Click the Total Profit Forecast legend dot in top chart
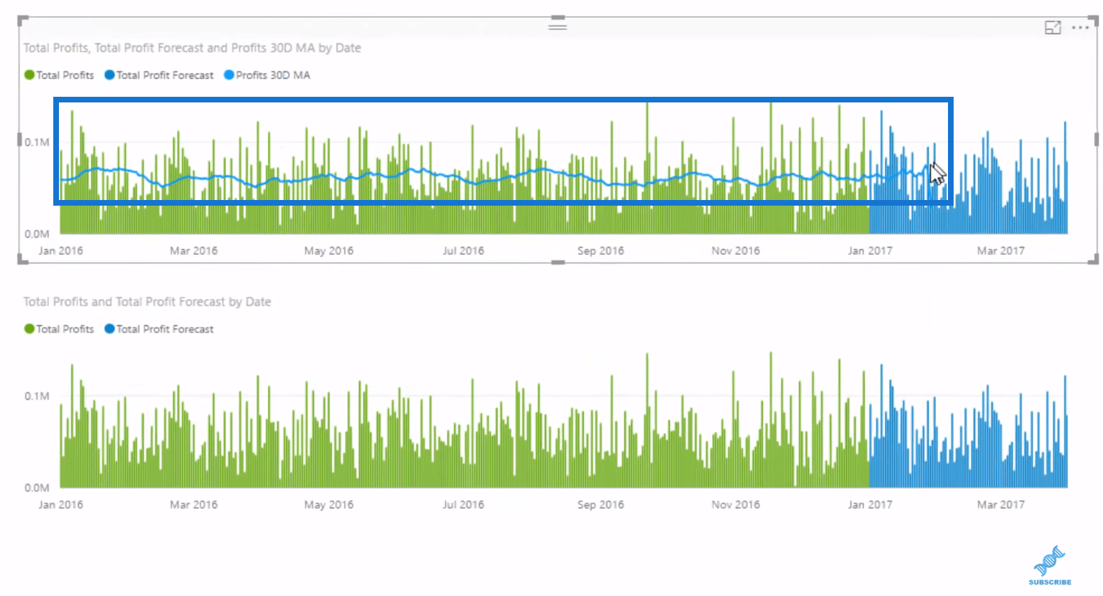 click(x=109, y=75)
